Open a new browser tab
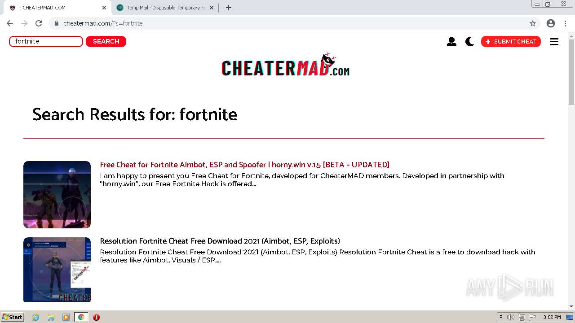Screen dimensions: 575x323 pos(229,8)
